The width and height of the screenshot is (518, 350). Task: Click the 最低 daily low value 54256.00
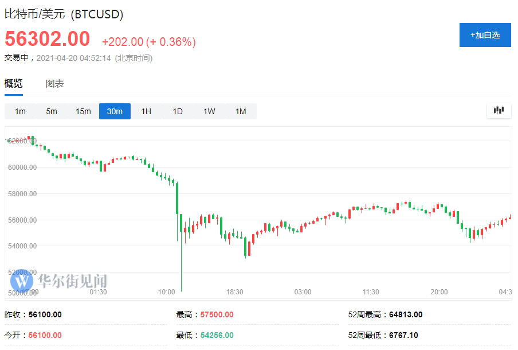218,335
